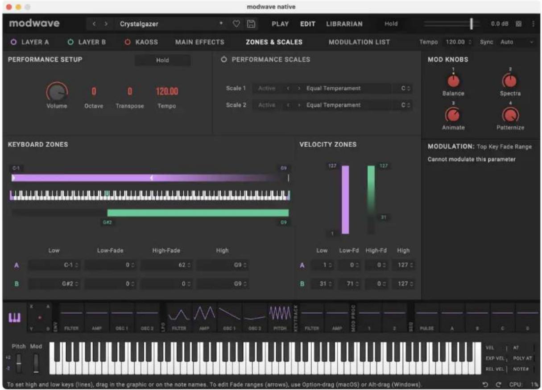Screen dimensions: 542x390
Task: Toggle Performance Scales power button
Action: pos(224,59)
